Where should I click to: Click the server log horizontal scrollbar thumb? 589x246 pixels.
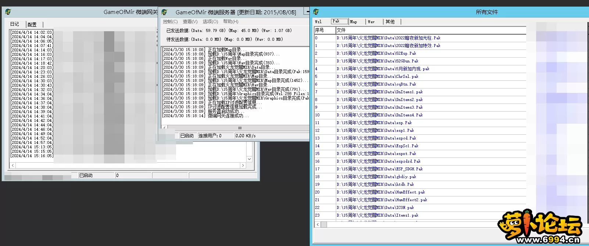click(240, 128)
